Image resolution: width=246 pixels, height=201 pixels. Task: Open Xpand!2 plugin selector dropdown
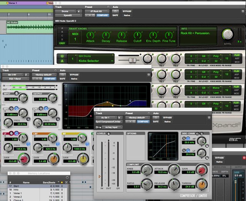pos(68,15)
